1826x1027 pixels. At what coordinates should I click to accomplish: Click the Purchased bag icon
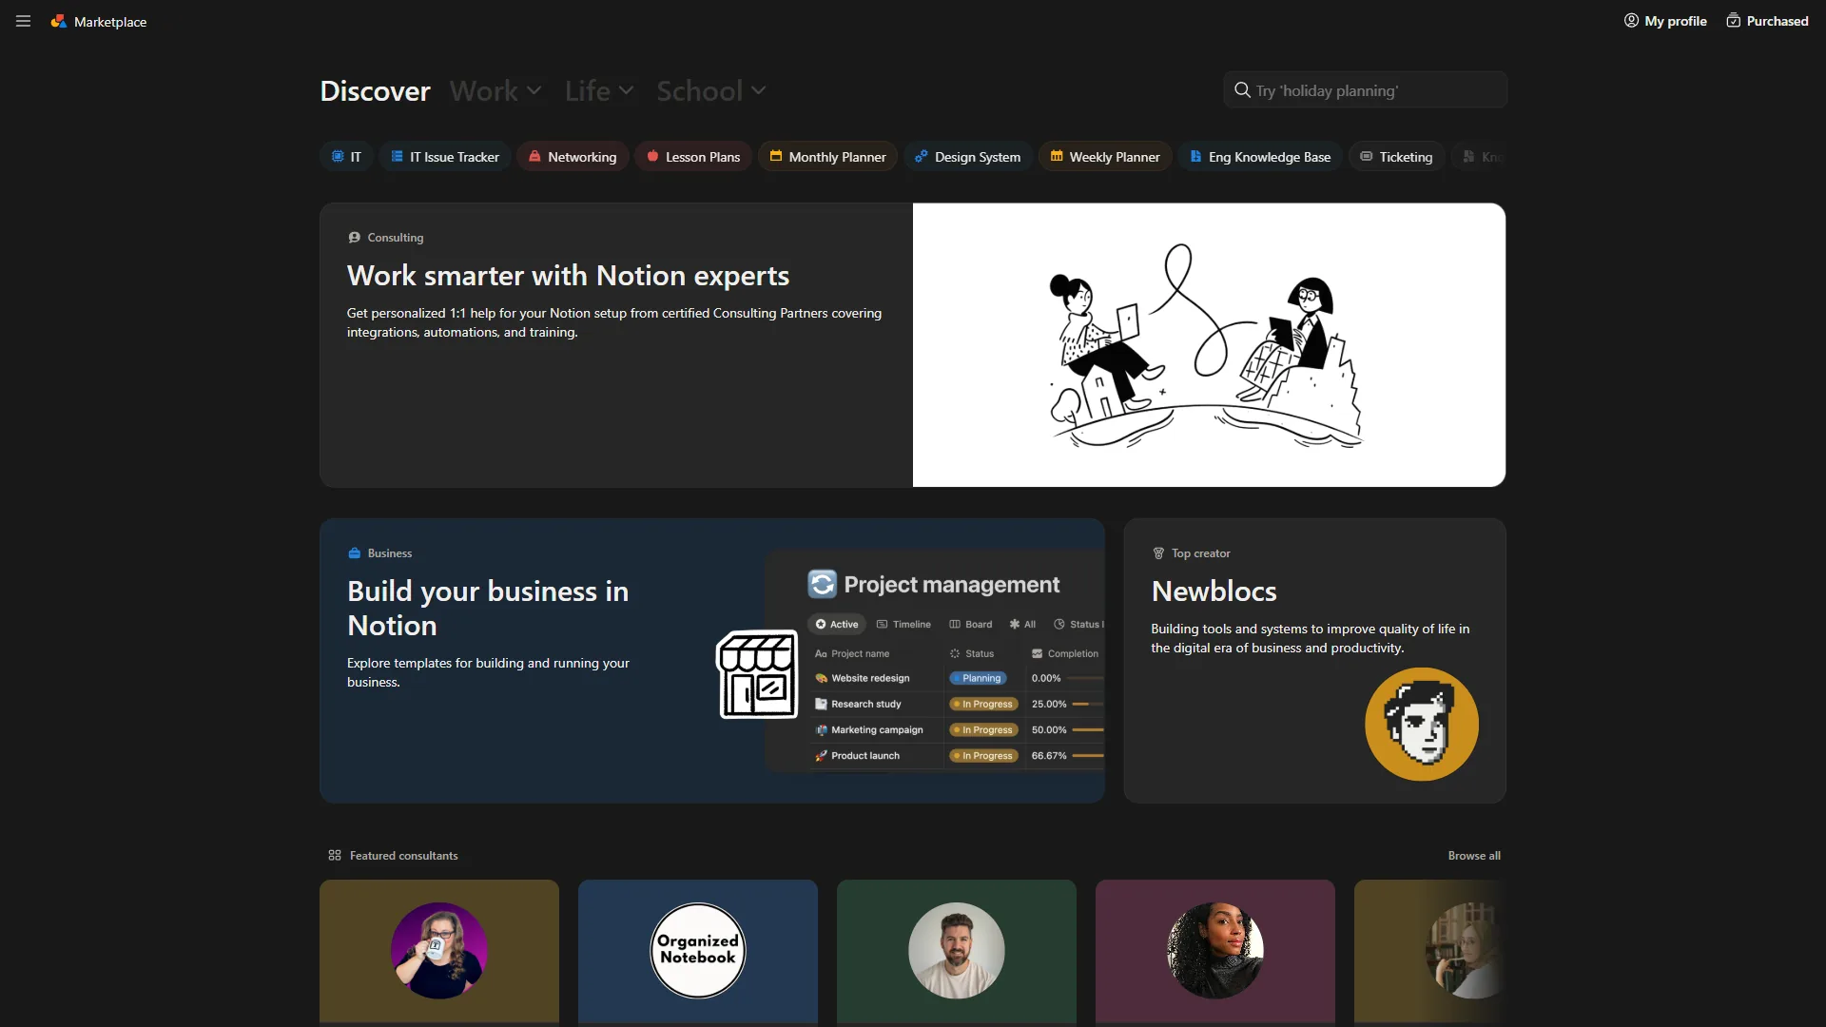[1734, 21]
